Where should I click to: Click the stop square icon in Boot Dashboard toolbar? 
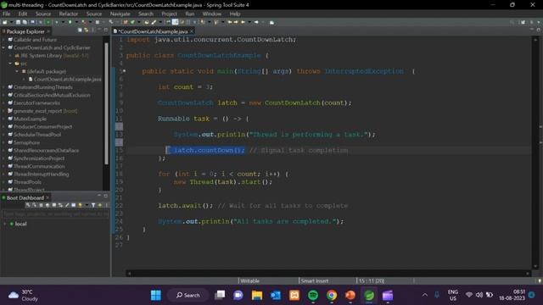(x=41, y=205)
